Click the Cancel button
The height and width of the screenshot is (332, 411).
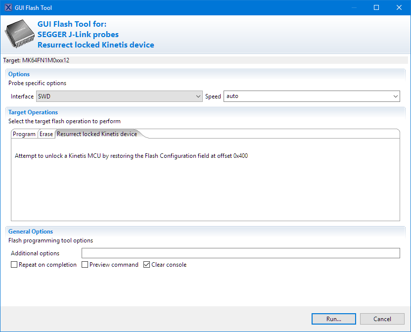(x=382, y=319)
